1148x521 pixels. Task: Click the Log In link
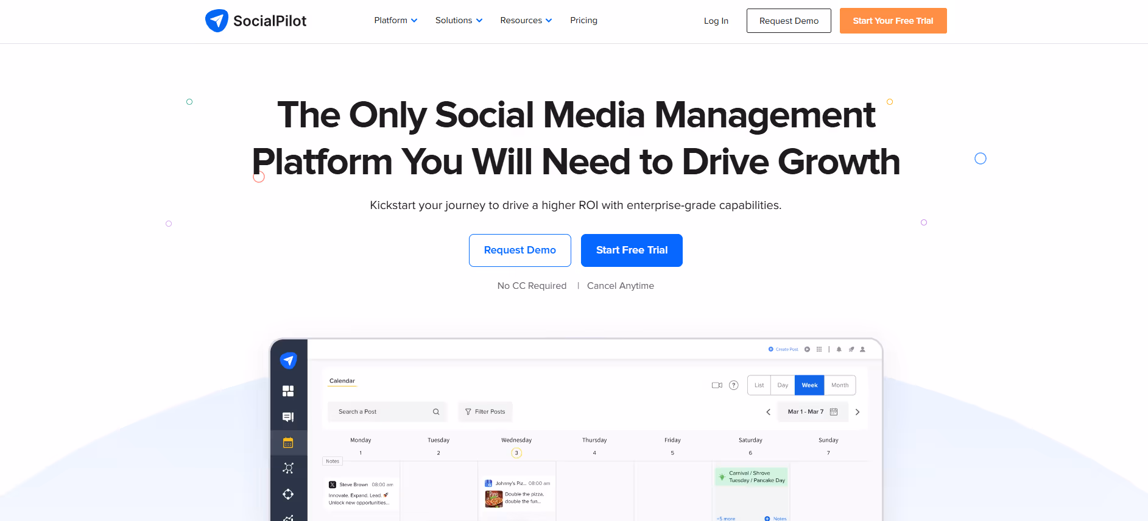pos(716,21)
